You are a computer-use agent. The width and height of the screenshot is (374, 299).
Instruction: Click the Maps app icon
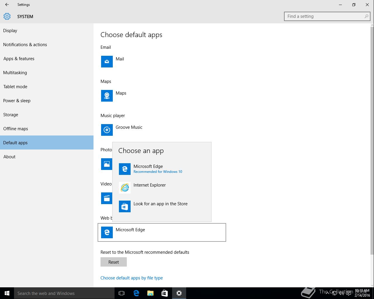[107, 96]
